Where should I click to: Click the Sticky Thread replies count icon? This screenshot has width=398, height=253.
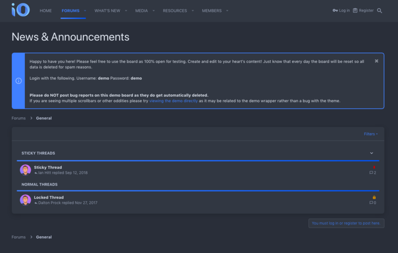click(371, 173)
